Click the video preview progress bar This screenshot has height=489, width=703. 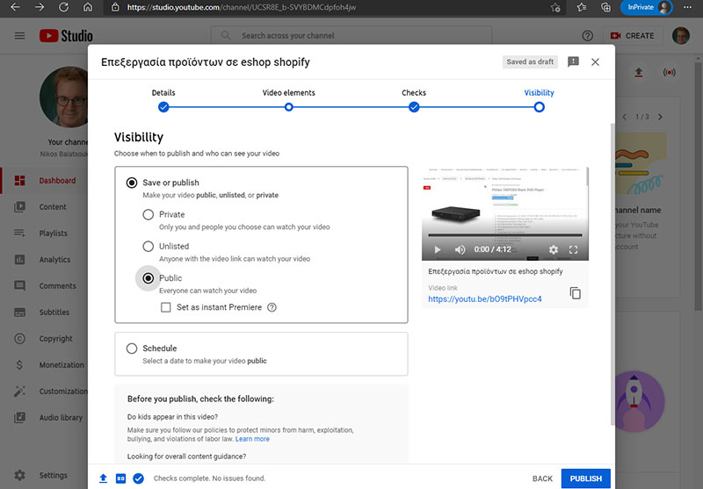[x=504, y=235]
